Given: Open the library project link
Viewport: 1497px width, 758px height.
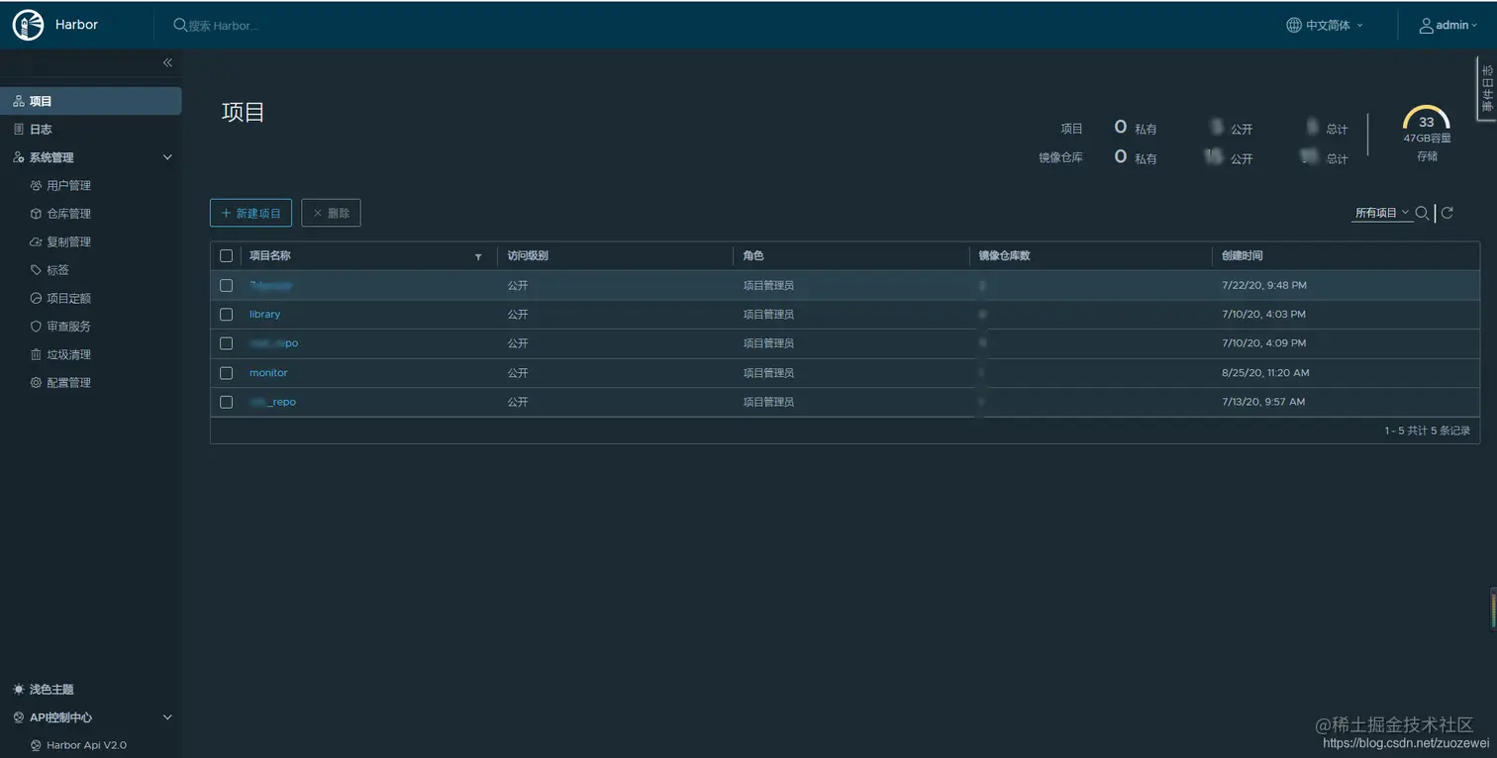Looking at the screenshot, I should coord(264,314).
